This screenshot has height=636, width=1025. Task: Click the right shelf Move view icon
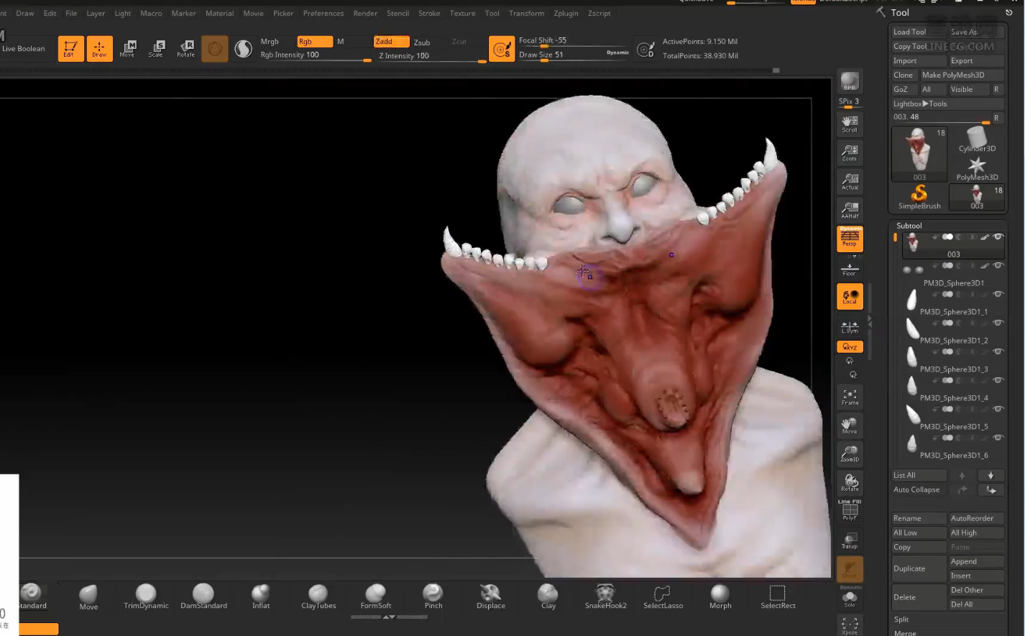click(850, 425)
